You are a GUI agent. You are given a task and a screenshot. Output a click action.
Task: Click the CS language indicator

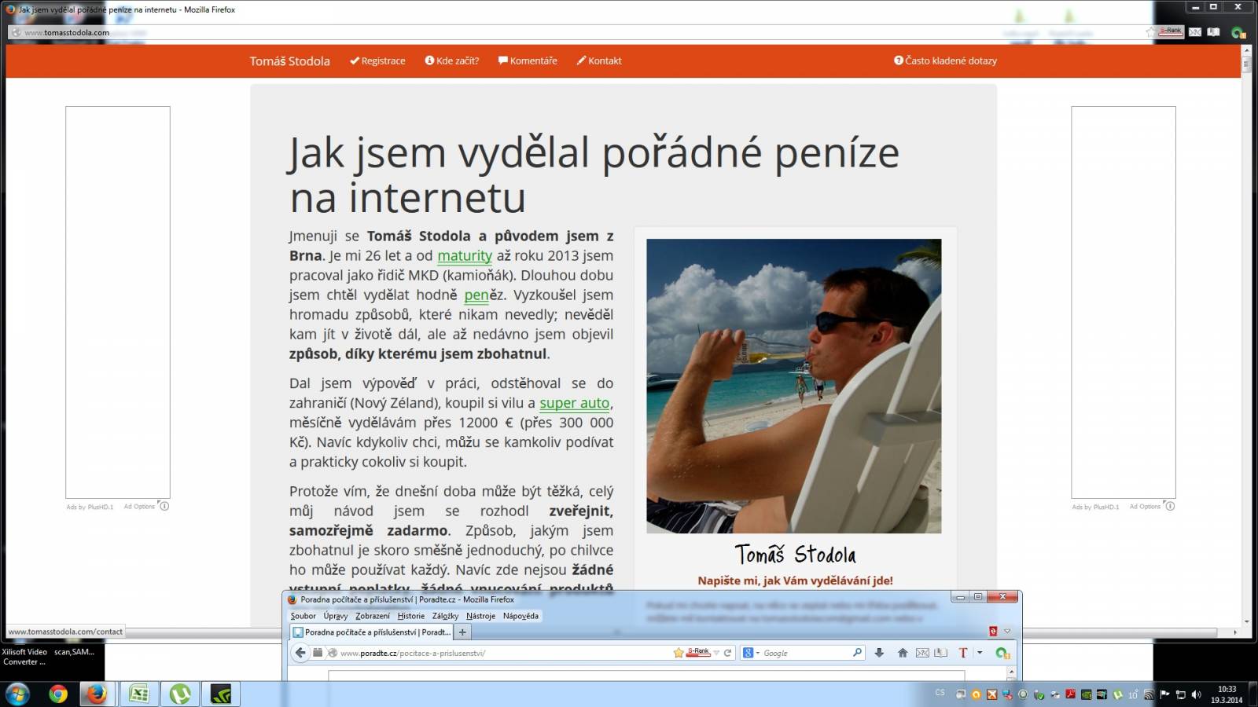[x=940, y=693]
